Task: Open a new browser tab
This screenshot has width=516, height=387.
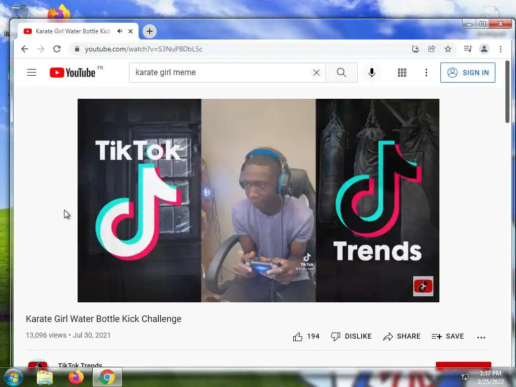Action: (x=149, y=31)
